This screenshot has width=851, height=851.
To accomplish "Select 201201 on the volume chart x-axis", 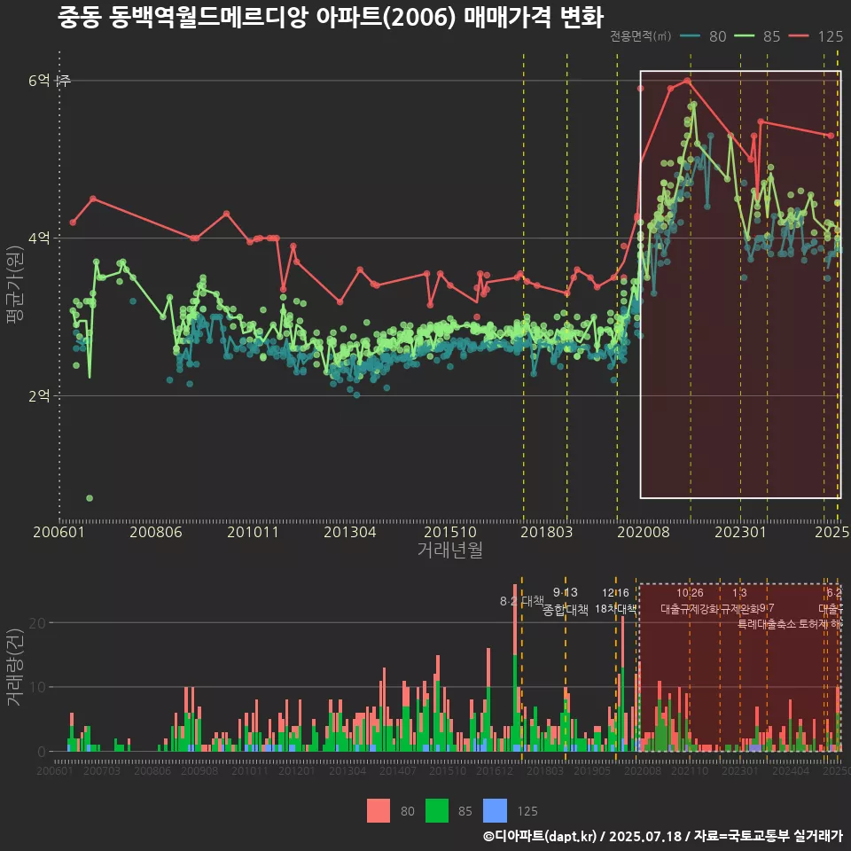I will click(x=297, y=770).
